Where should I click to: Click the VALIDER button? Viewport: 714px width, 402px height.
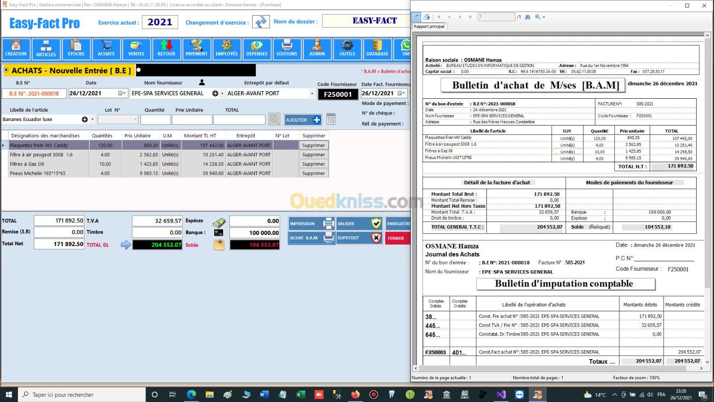pos(359,224)
